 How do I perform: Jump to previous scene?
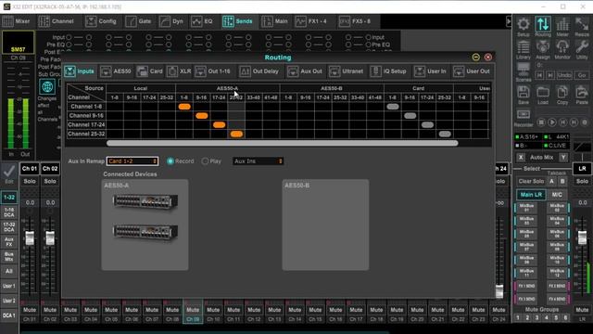pyautogui.click(x=539, y=75)
